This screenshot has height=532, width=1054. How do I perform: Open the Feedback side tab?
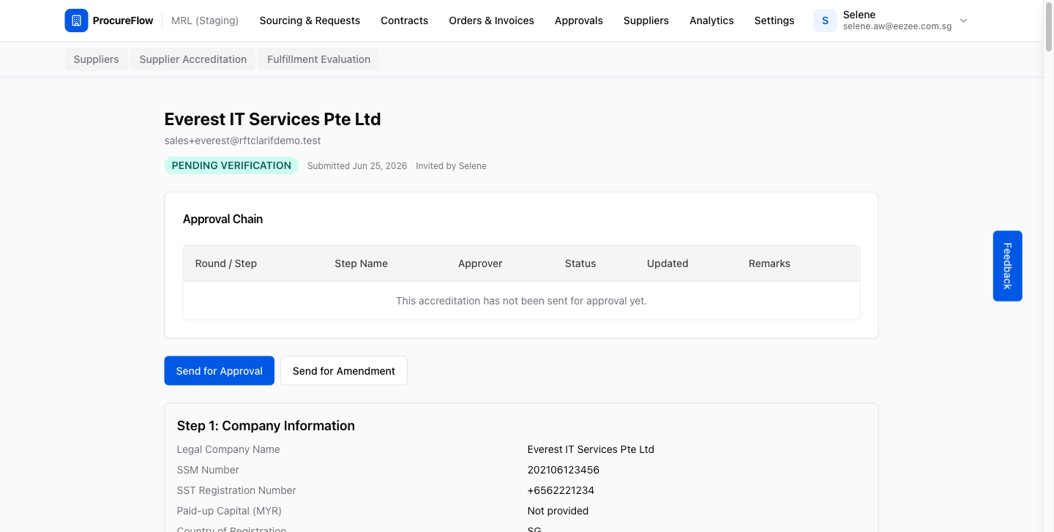[x=1007, y=266]
